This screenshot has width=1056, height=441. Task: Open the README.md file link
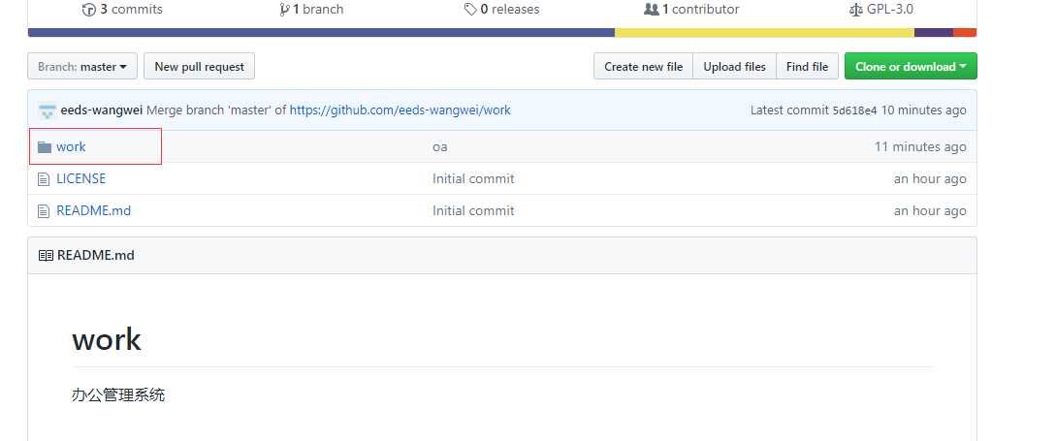94,210
